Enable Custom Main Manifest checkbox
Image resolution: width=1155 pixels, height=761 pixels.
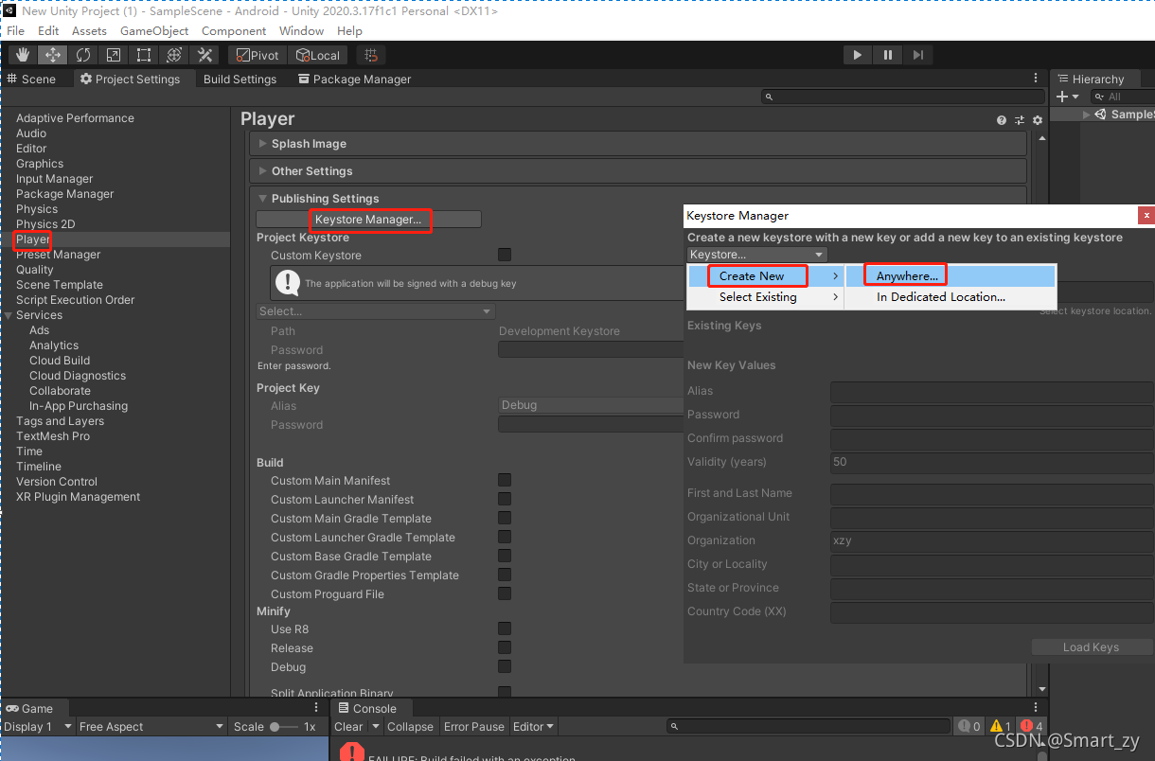click(505, 480)
